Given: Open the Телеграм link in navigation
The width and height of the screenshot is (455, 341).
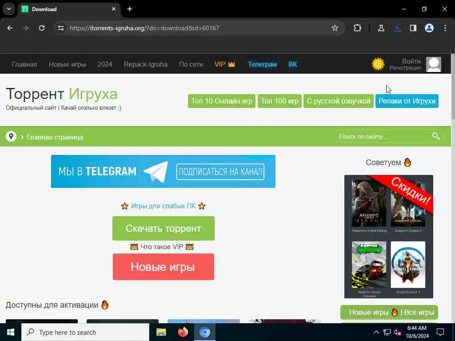Looking at the screenshot, I should pos(262,64).
